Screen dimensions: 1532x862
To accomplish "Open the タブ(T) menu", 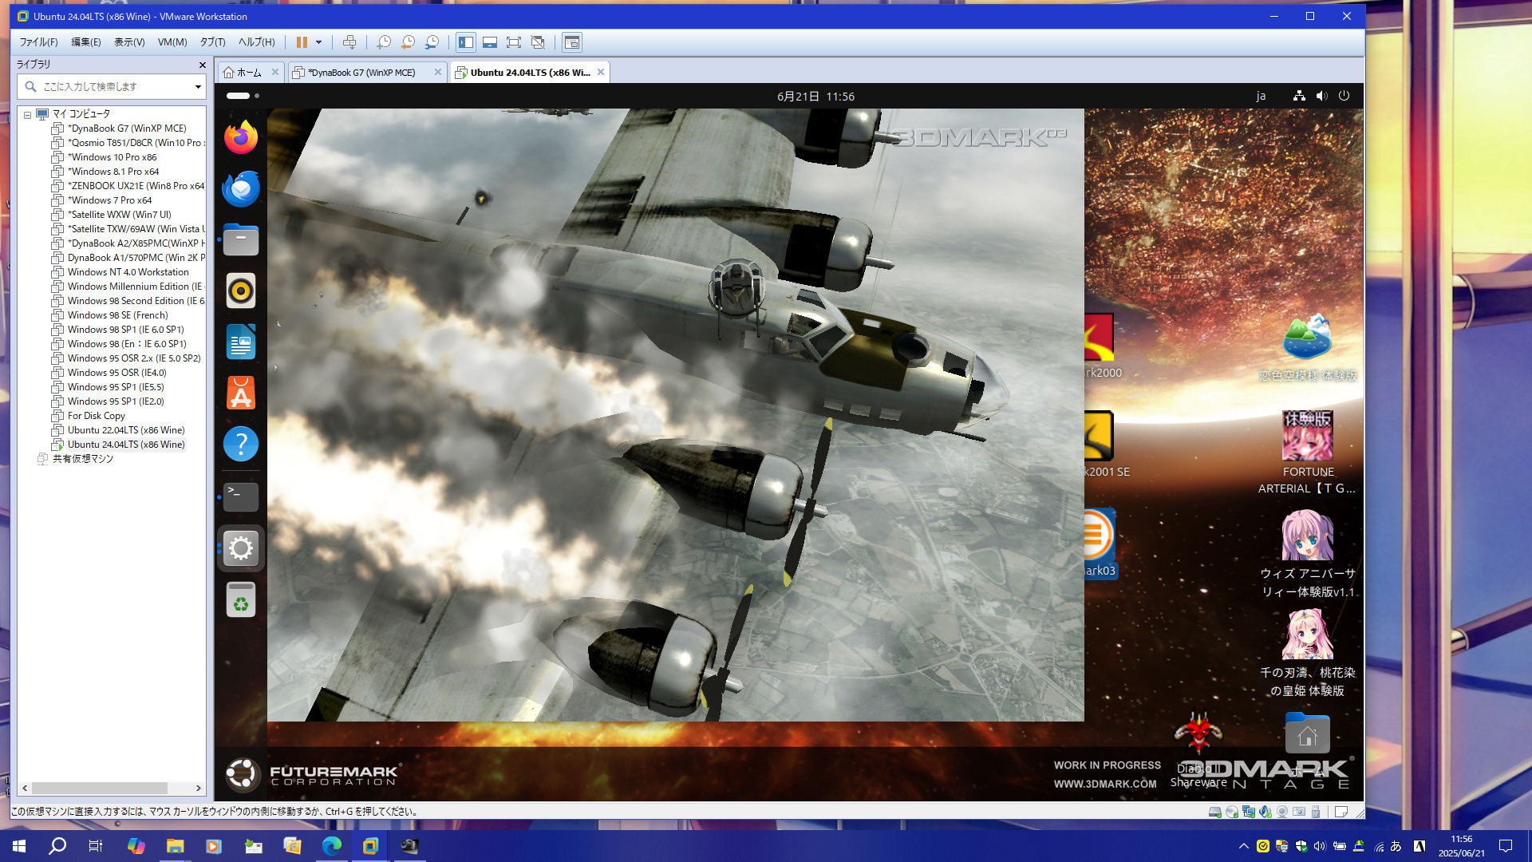I will pyautogui.click(x=212, y=42).
